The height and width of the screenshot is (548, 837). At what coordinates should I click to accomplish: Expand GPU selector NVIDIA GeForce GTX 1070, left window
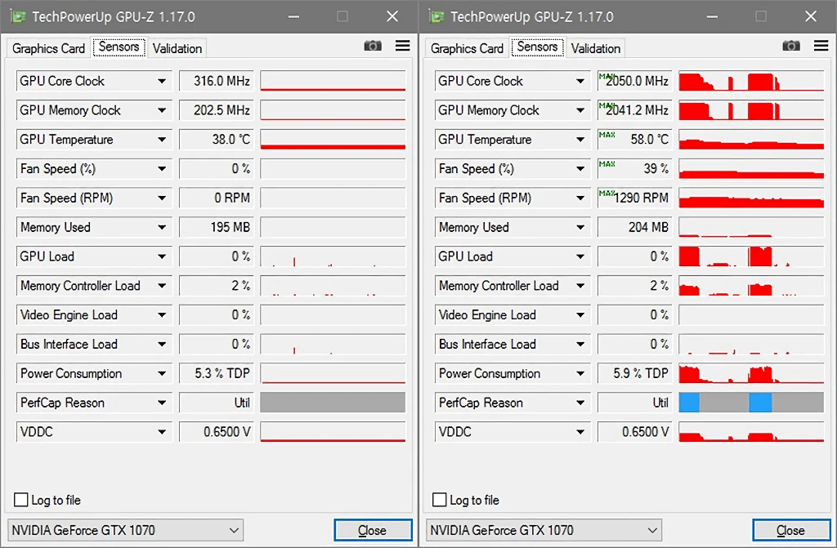(126, 530)
